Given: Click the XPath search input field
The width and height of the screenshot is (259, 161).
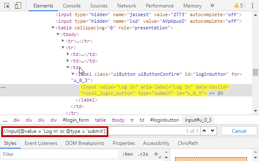Looking at the screenshot, I should (54, 131).
